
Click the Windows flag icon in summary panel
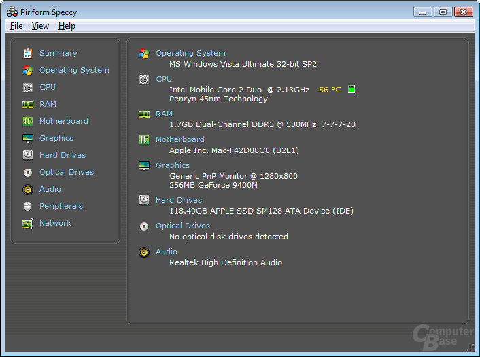click(x=144, y=54)
